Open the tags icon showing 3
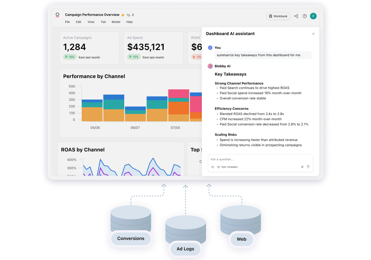The width and height of the screenshot is (371, 260). pyautogui.click(x=128, y=15)
